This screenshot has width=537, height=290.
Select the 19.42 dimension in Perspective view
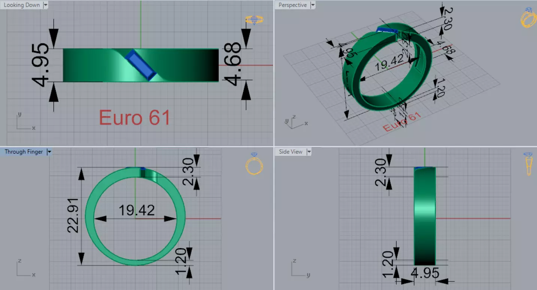pyautogui.click(x=389, y=62)
